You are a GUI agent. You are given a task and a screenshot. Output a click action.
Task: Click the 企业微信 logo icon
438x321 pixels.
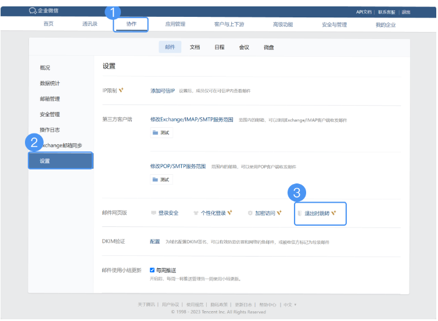[33, 11]
